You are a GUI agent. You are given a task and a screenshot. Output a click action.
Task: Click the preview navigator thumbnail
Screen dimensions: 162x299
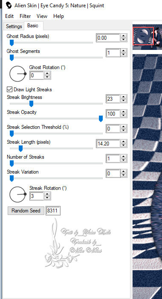pos(143,36)
